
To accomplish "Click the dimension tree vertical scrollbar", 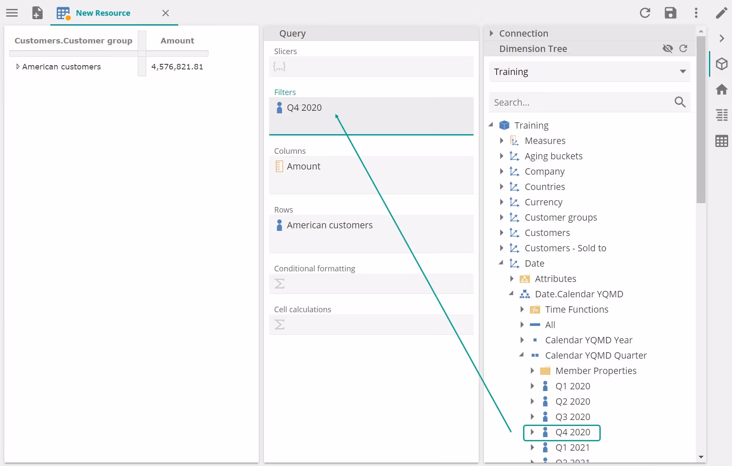I will [701, 119].
